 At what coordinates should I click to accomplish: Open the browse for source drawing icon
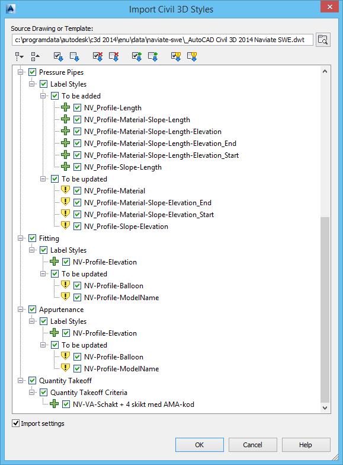click(322, 39)
